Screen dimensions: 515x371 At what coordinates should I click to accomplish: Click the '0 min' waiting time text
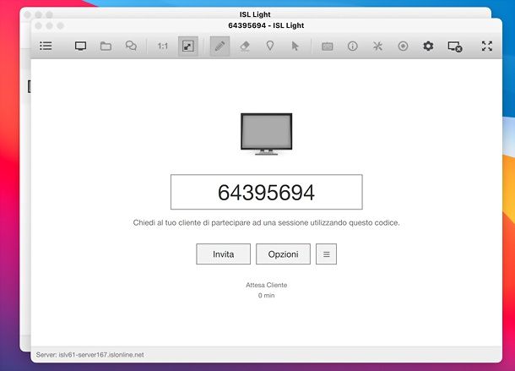[x=267, y=295]
